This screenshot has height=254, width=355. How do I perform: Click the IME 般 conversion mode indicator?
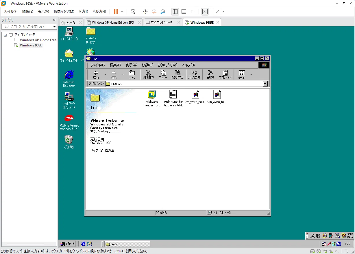[x=318, y=236]
